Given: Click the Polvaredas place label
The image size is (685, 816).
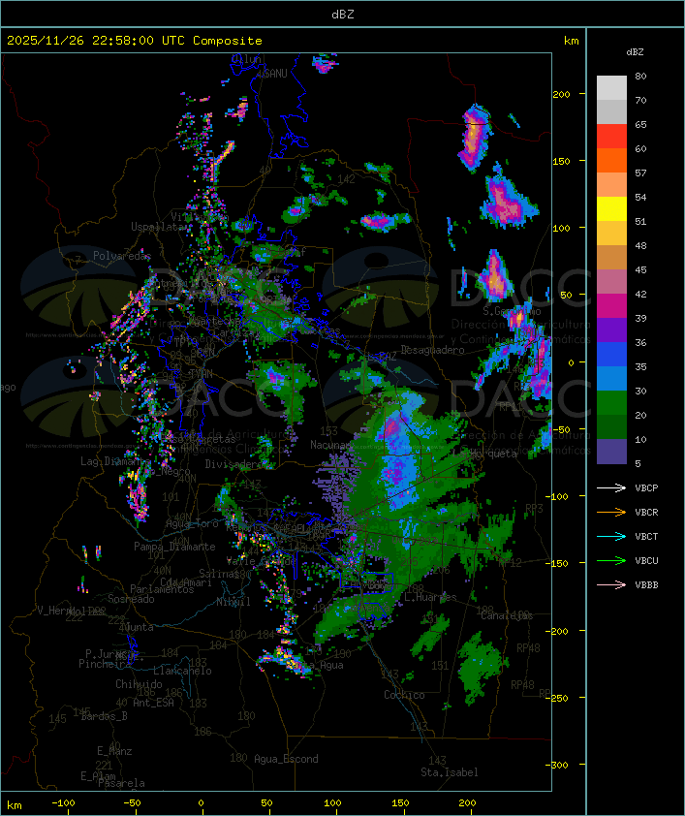Looking at the screenshot, I should 122,256.
